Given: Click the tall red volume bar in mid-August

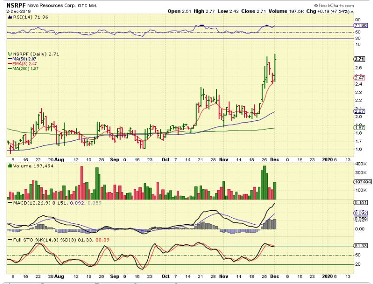Looking at the screenshot, I should click(82, 183).
